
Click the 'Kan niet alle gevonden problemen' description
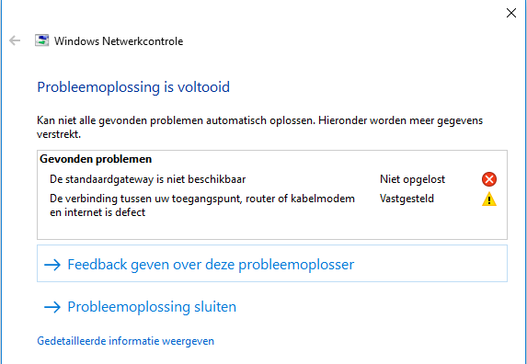point(259,127)
